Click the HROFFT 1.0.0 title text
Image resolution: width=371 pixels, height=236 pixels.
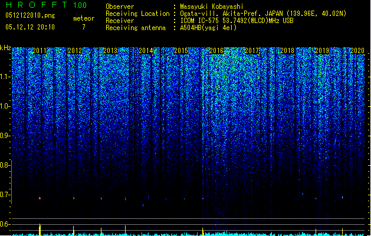click(x=47, y=5)
